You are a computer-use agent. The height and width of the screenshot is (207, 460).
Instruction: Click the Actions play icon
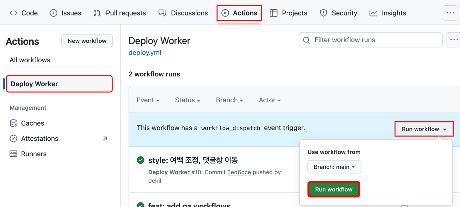225,13
